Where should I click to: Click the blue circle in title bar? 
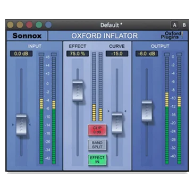point(48,25)
